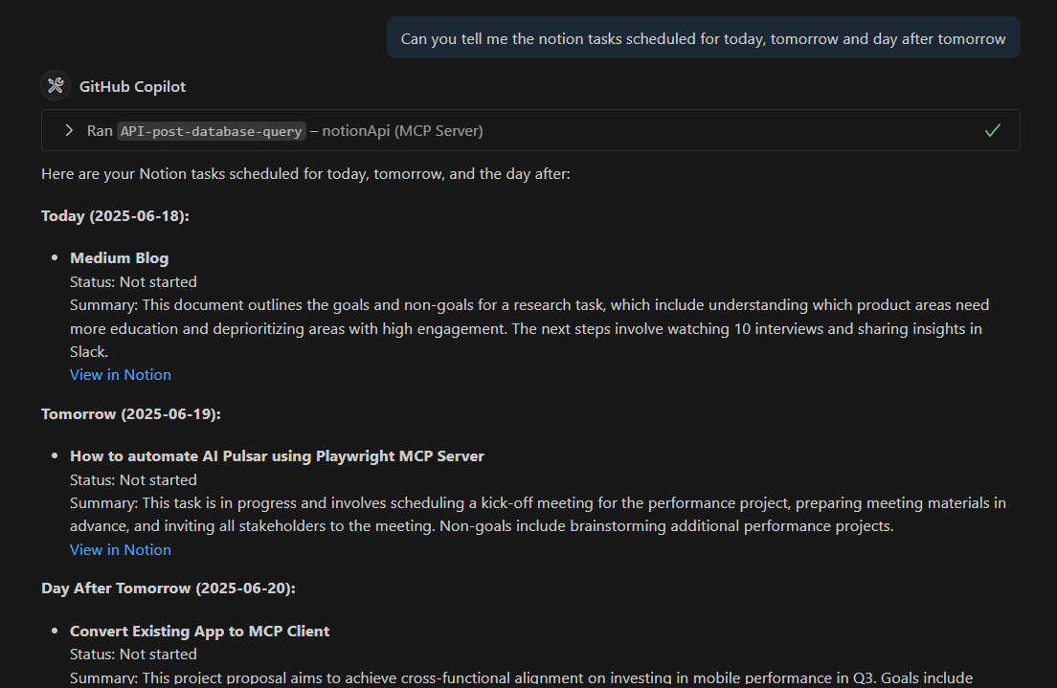Click the success indicator on the MCP query
This screenshot has height=688, width=1057.
point(992,130)
